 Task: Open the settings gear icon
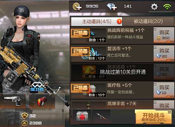coord(154,7)
